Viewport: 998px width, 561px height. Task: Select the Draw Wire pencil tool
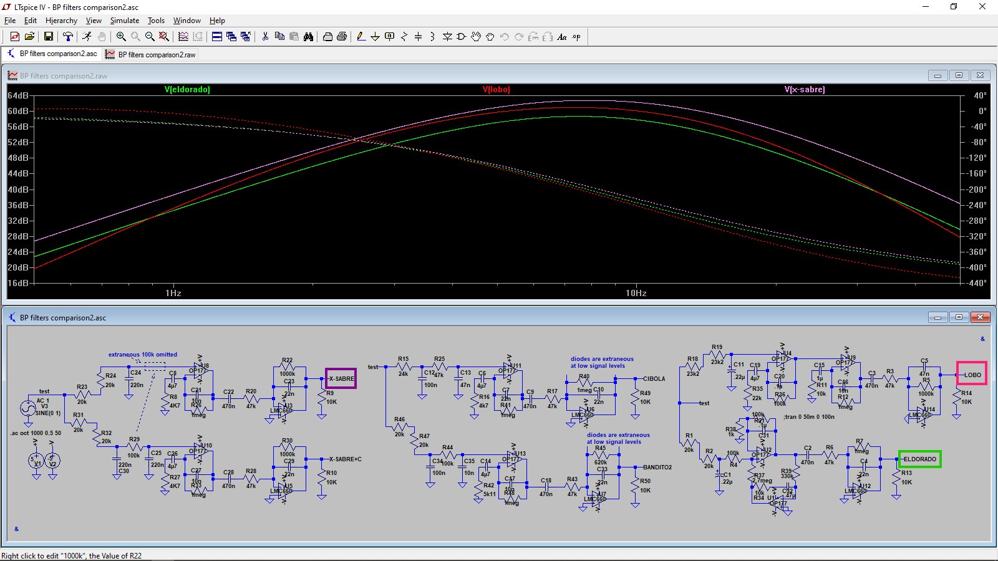coord(361,37)
